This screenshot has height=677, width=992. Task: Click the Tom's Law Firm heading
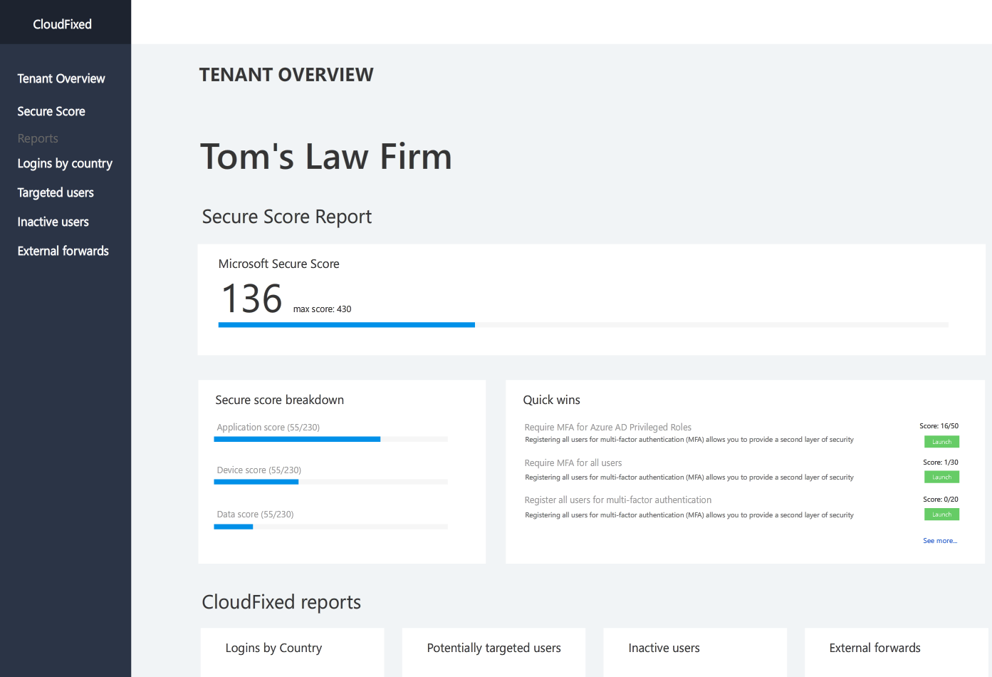pyautogui.click(x=326, y=157)
